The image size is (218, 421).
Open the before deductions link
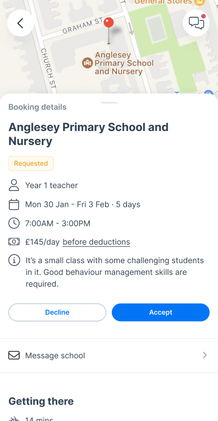tap(96, 242)
